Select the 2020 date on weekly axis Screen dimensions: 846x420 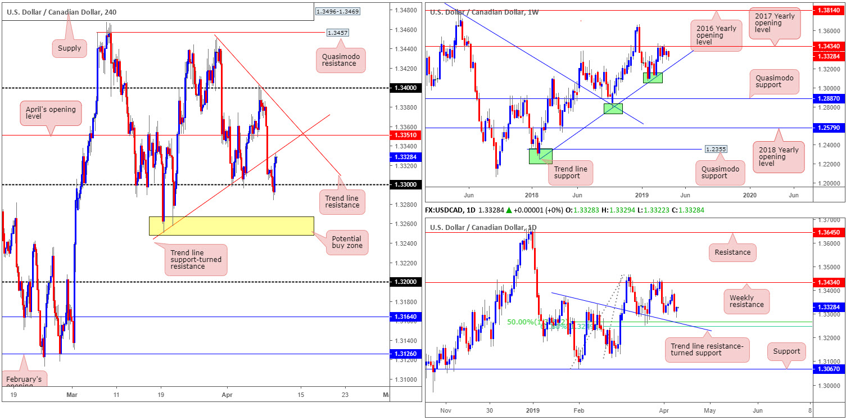[750, 195]
